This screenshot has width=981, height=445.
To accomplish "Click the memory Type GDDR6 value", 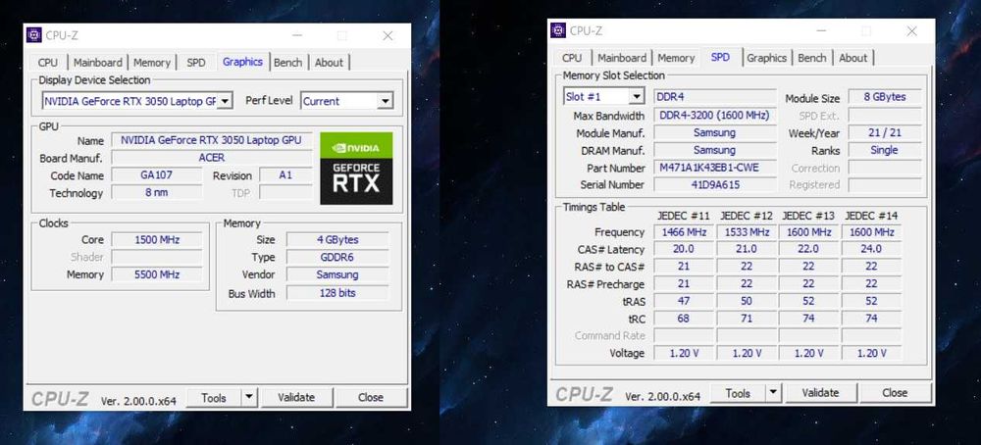I will click(337, 257).
